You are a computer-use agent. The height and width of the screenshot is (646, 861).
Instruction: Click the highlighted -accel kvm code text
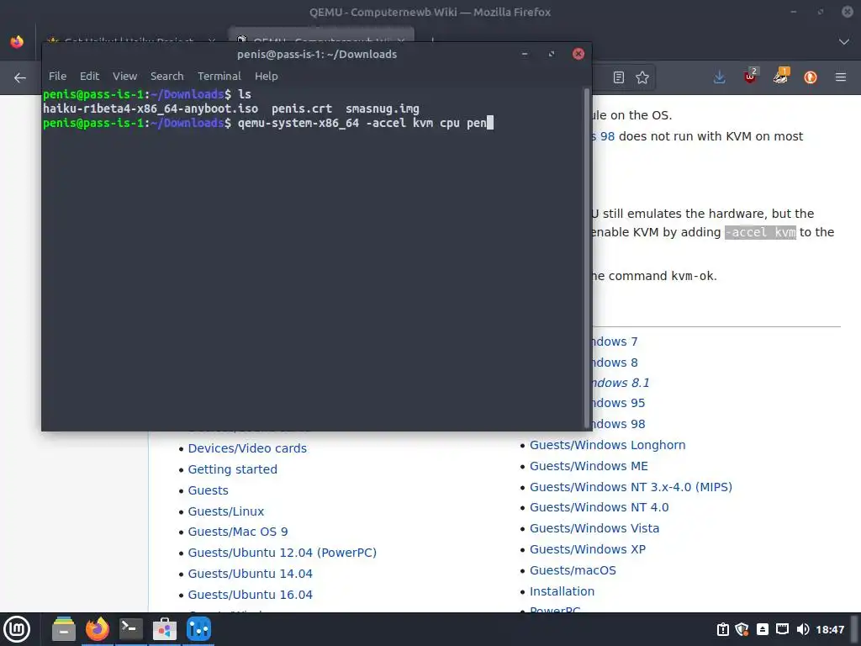tap(760, 232)
